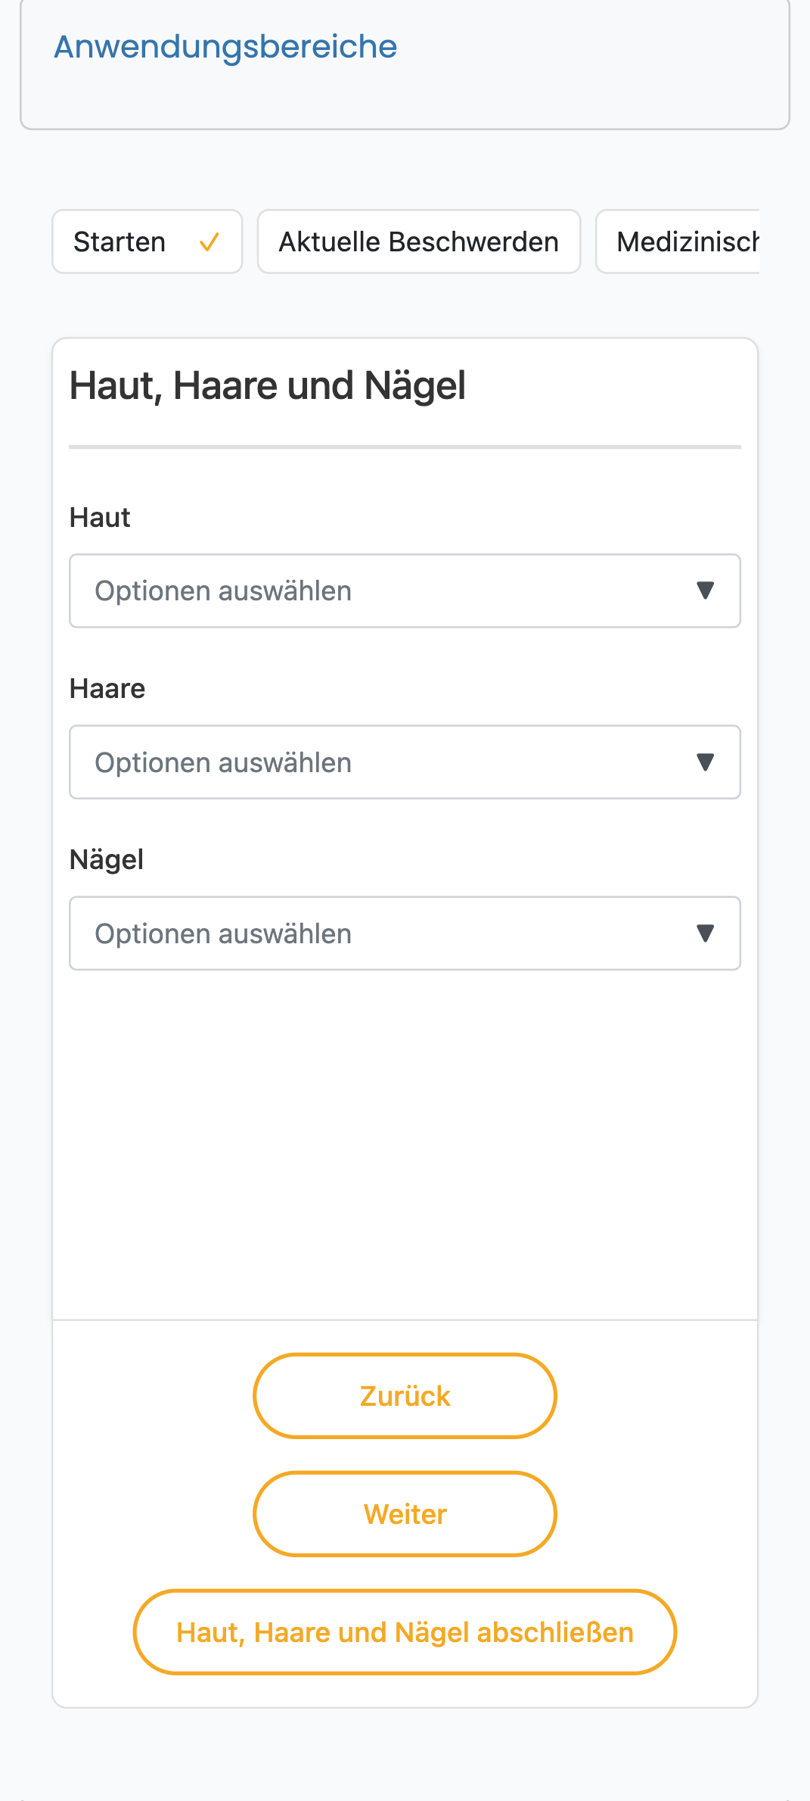
Task: Click the Haut dropdown arrow icon
Action: pyautogui.click(x=705, y=590)
